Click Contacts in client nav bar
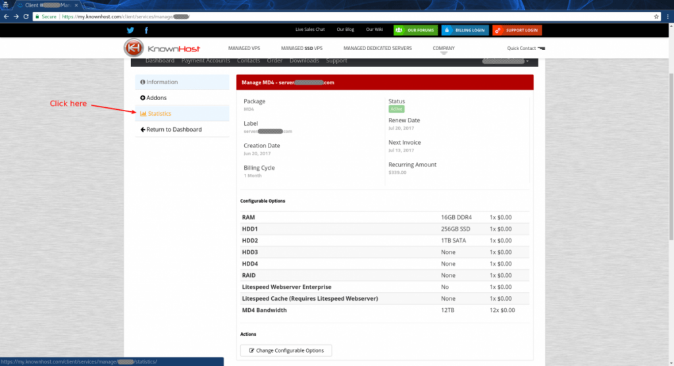 248,61
